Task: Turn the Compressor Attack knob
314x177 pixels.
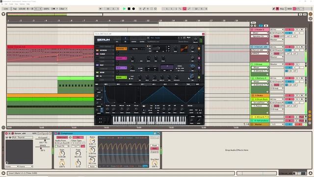Action: tap(92, 150)
